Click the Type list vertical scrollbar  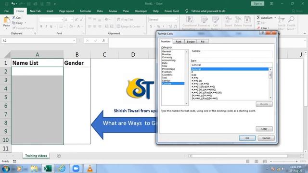[270, 84]
